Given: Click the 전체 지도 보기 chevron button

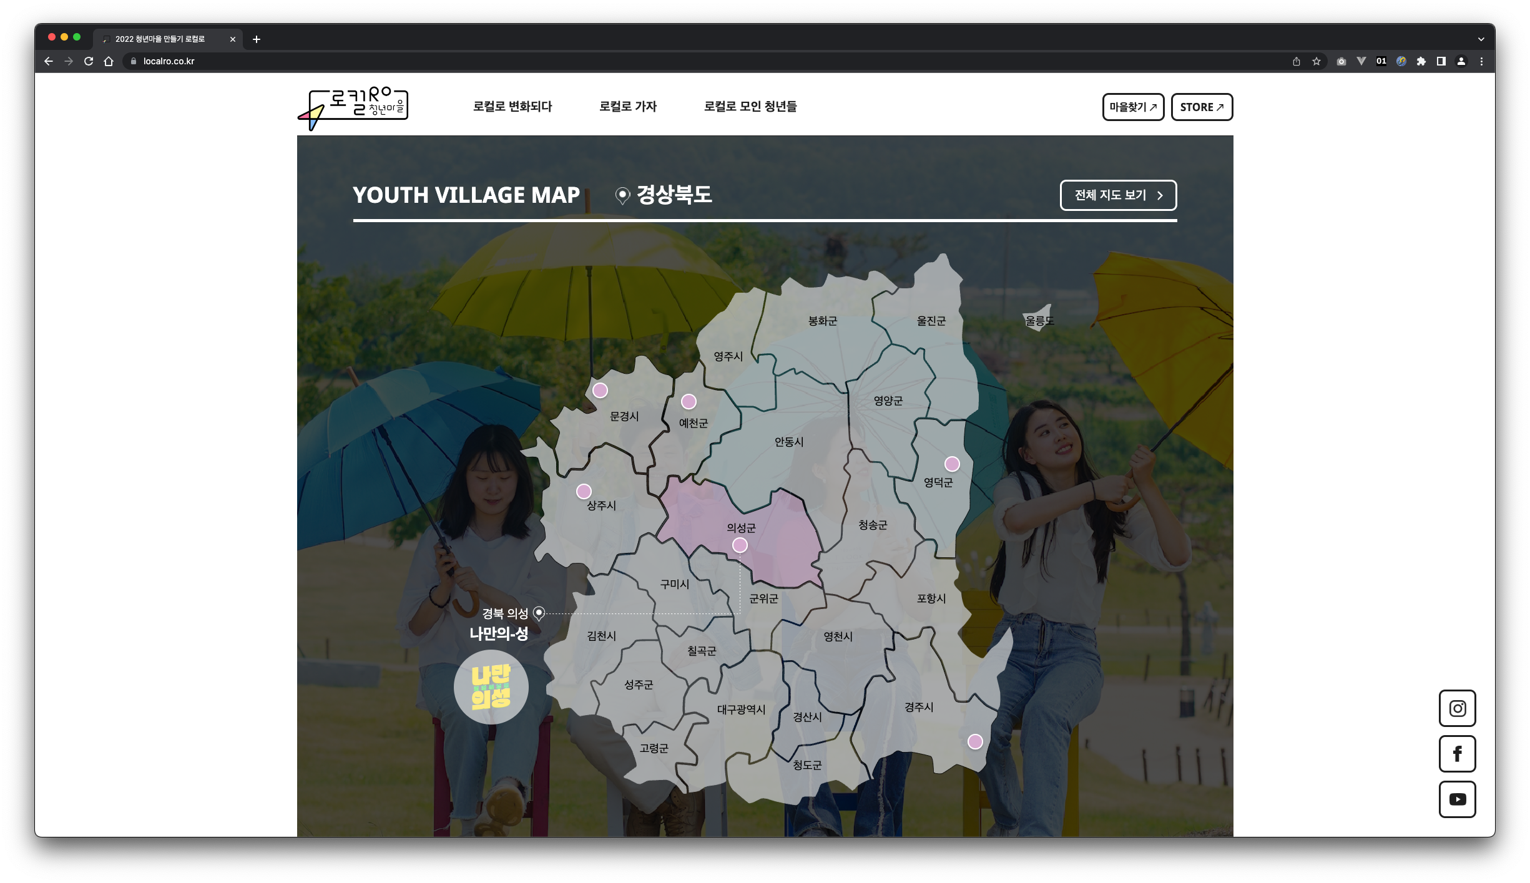Looking at the screenshot, I should pyautogui.click(x=1118, y=195).
